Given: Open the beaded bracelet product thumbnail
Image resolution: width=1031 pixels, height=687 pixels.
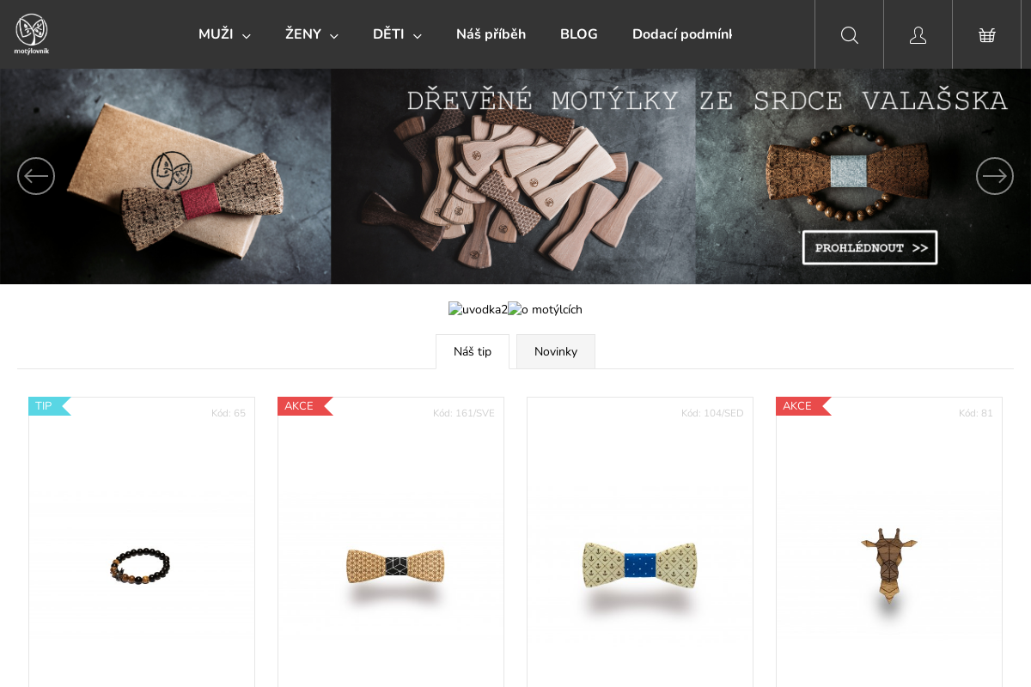Looking at the screenshot, I should pyautogui.click(x=141, y=566).
